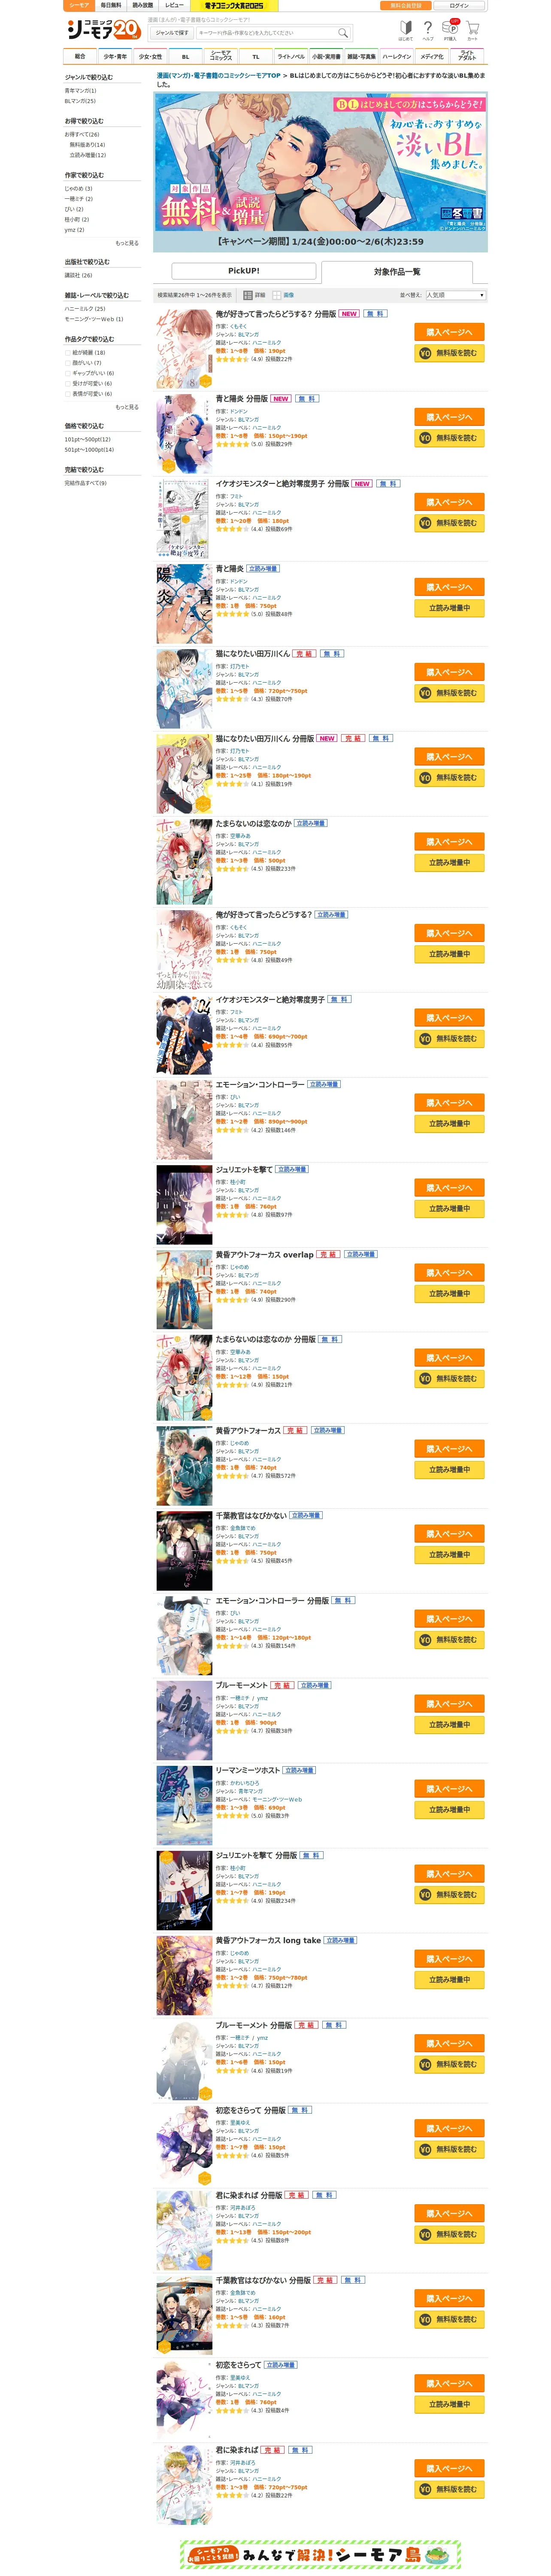Expand もっと見る under the author filter list
The height and width of the screenshot is (2576, 551).
tap(127, 243)
